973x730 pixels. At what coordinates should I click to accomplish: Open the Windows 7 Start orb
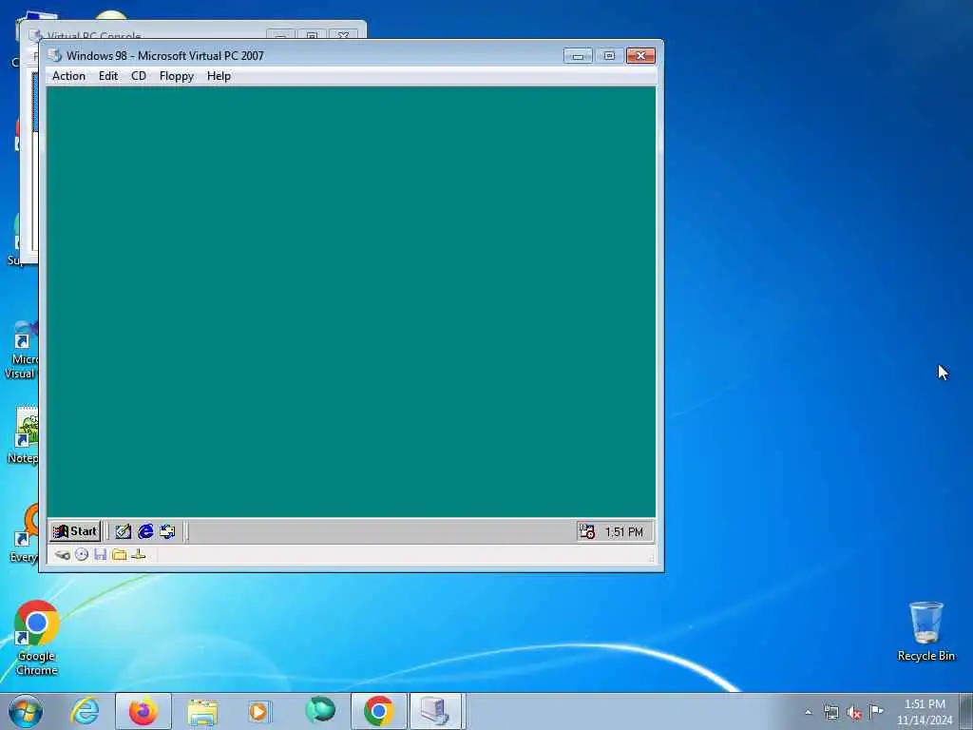tap(26, 711)
